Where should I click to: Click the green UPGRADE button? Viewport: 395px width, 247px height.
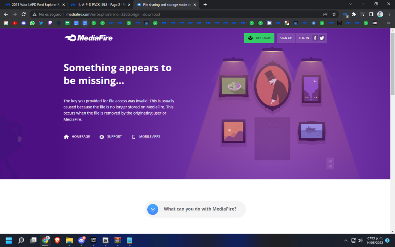coord(259,38)
